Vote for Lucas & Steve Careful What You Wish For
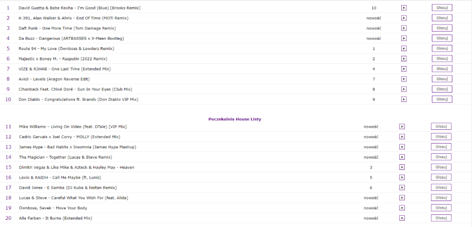Viewport: 472px width, 227px height. pyautogui.click(x=441, y=197)
